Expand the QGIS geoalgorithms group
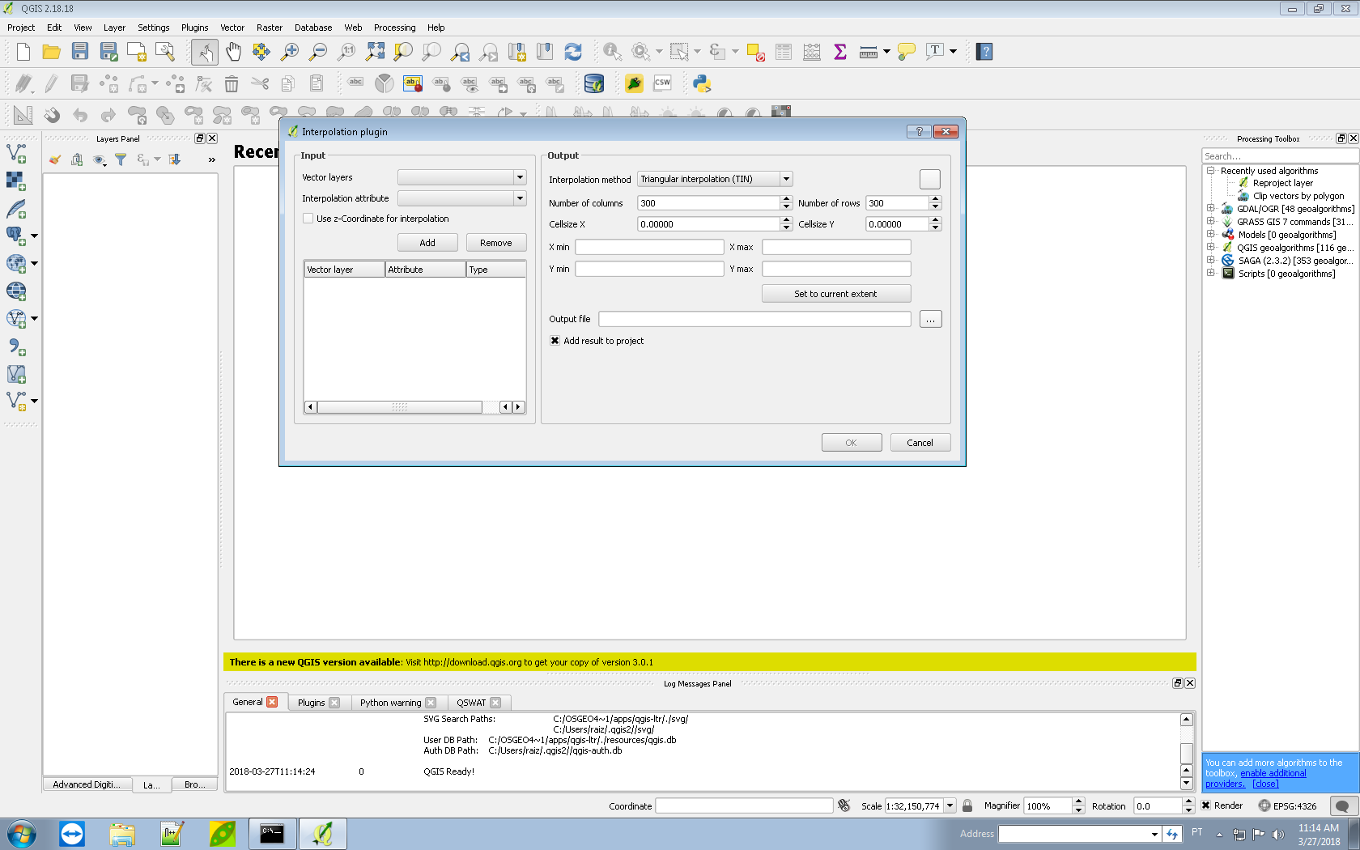The height and width of the screenshot is (850, 1360). pyautogui.click(x=1211, y=247)
